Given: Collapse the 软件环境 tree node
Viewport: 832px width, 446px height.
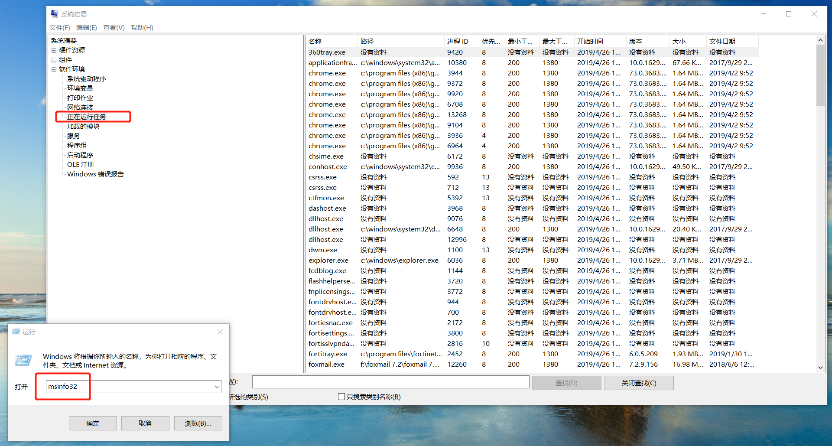Looking at the screenshot, I should (54, 69).
